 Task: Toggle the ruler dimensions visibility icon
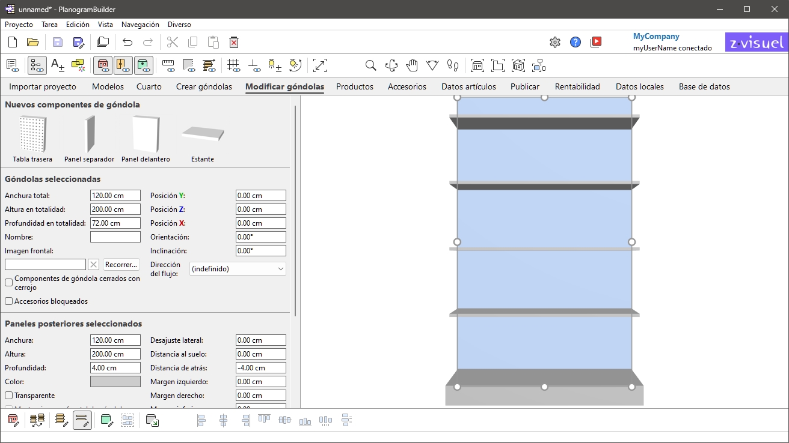(168, 65)
